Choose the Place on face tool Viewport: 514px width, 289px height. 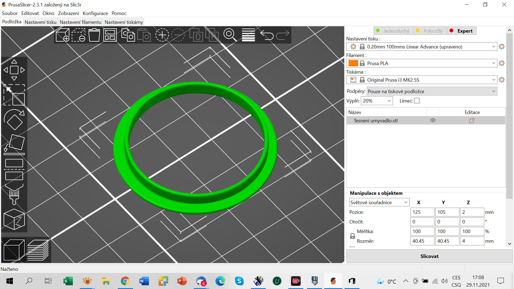[x=14, y=145]
